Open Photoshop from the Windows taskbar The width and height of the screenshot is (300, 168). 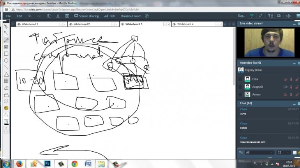coord(46,163)
